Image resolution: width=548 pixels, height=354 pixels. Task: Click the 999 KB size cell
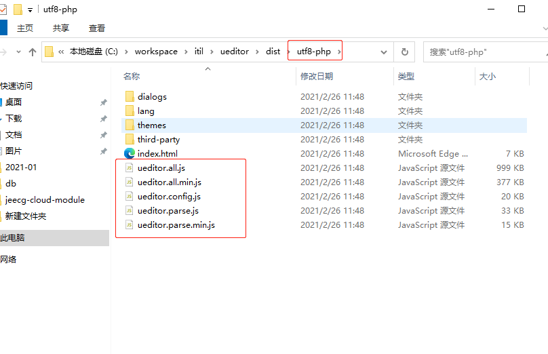coord(510,168)
